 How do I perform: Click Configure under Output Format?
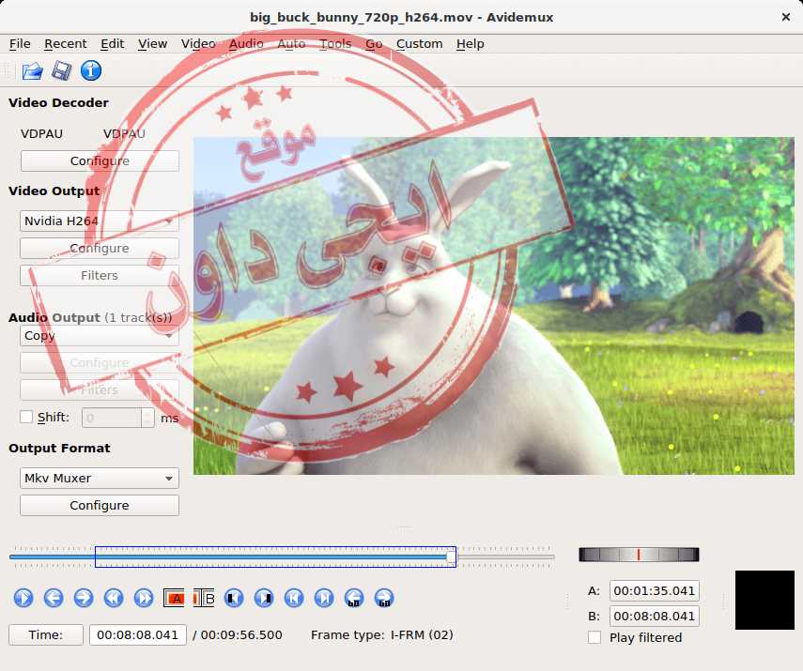click(x=100, y=505)
